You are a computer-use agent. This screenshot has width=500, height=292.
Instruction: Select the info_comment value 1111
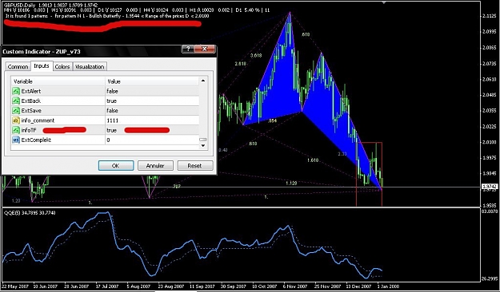point(113,120)
